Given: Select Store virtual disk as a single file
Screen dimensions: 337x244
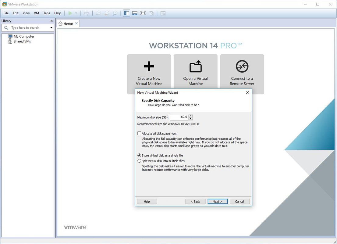Looking at the screenshot, I should coord(139,155).
